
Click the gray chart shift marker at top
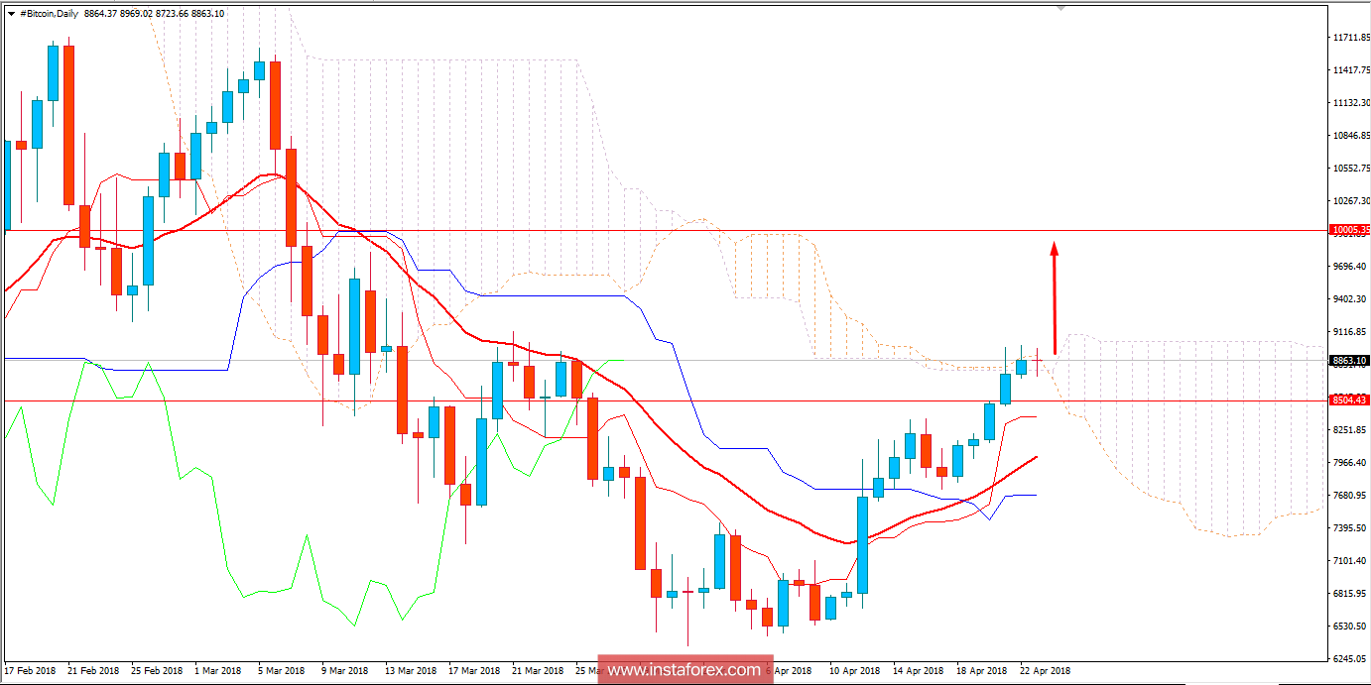1062,8
